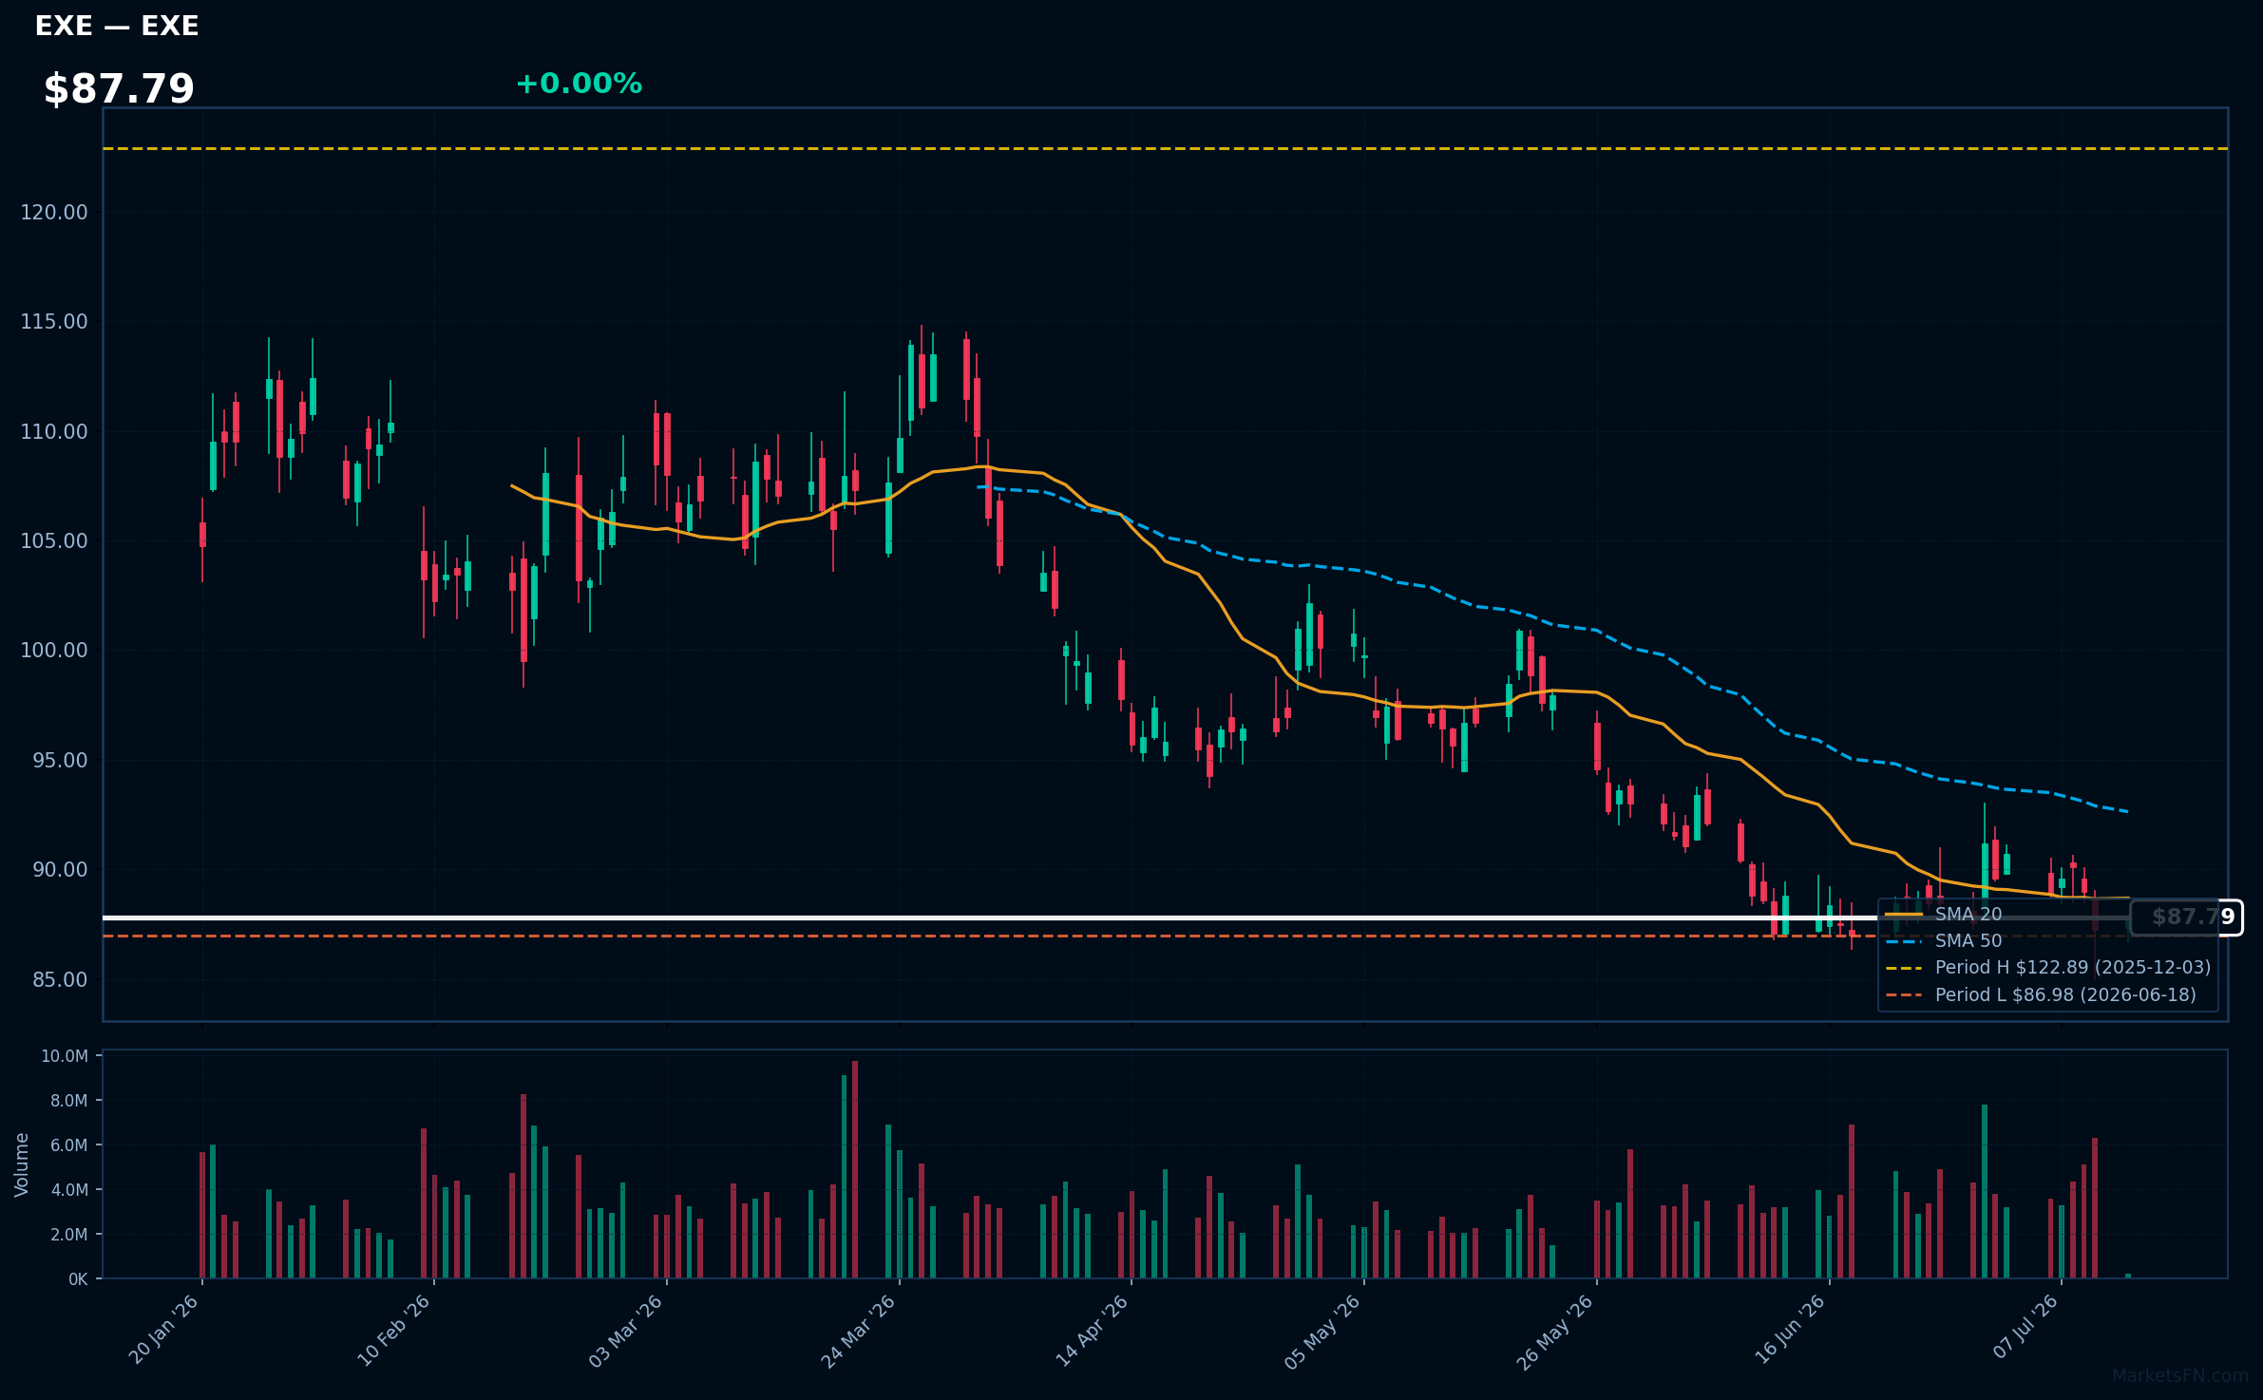The height and width of the screenshot is (1400, 2263).
Task: Select the 10 Feb '26 date label
Action: click(394, 1331)
